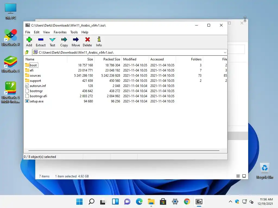This screenshot has width=278, height=208.
Task: Select the boot folder icon
Action: [x=27, y=65]
